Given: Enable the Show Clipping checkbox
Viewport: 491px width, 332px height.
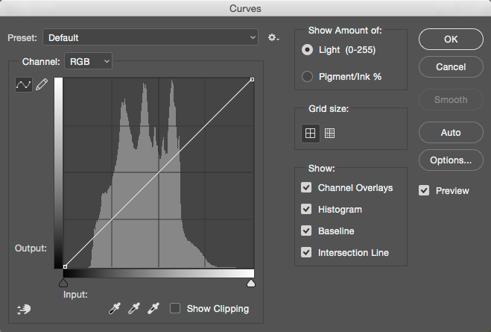Looking at the screenshot, I should tap(175, 308).
